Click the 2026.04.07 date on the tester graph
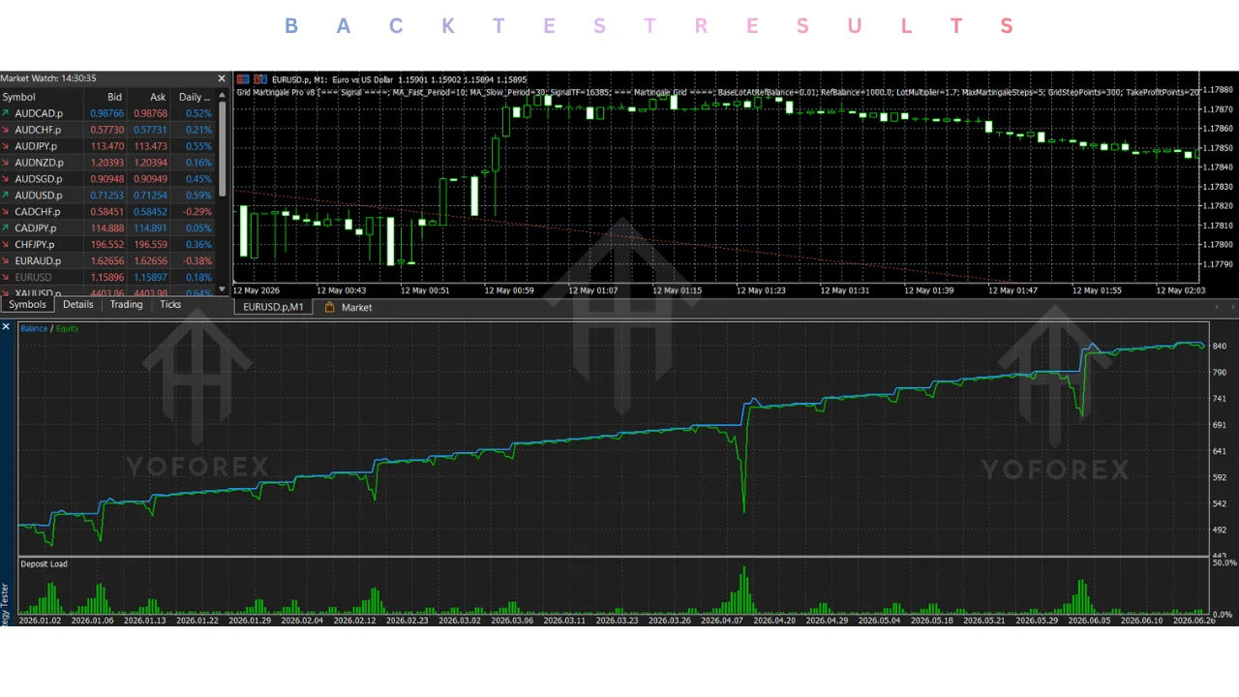The height and width of the screenshot is (697, 1239). (x=722, y=621)
